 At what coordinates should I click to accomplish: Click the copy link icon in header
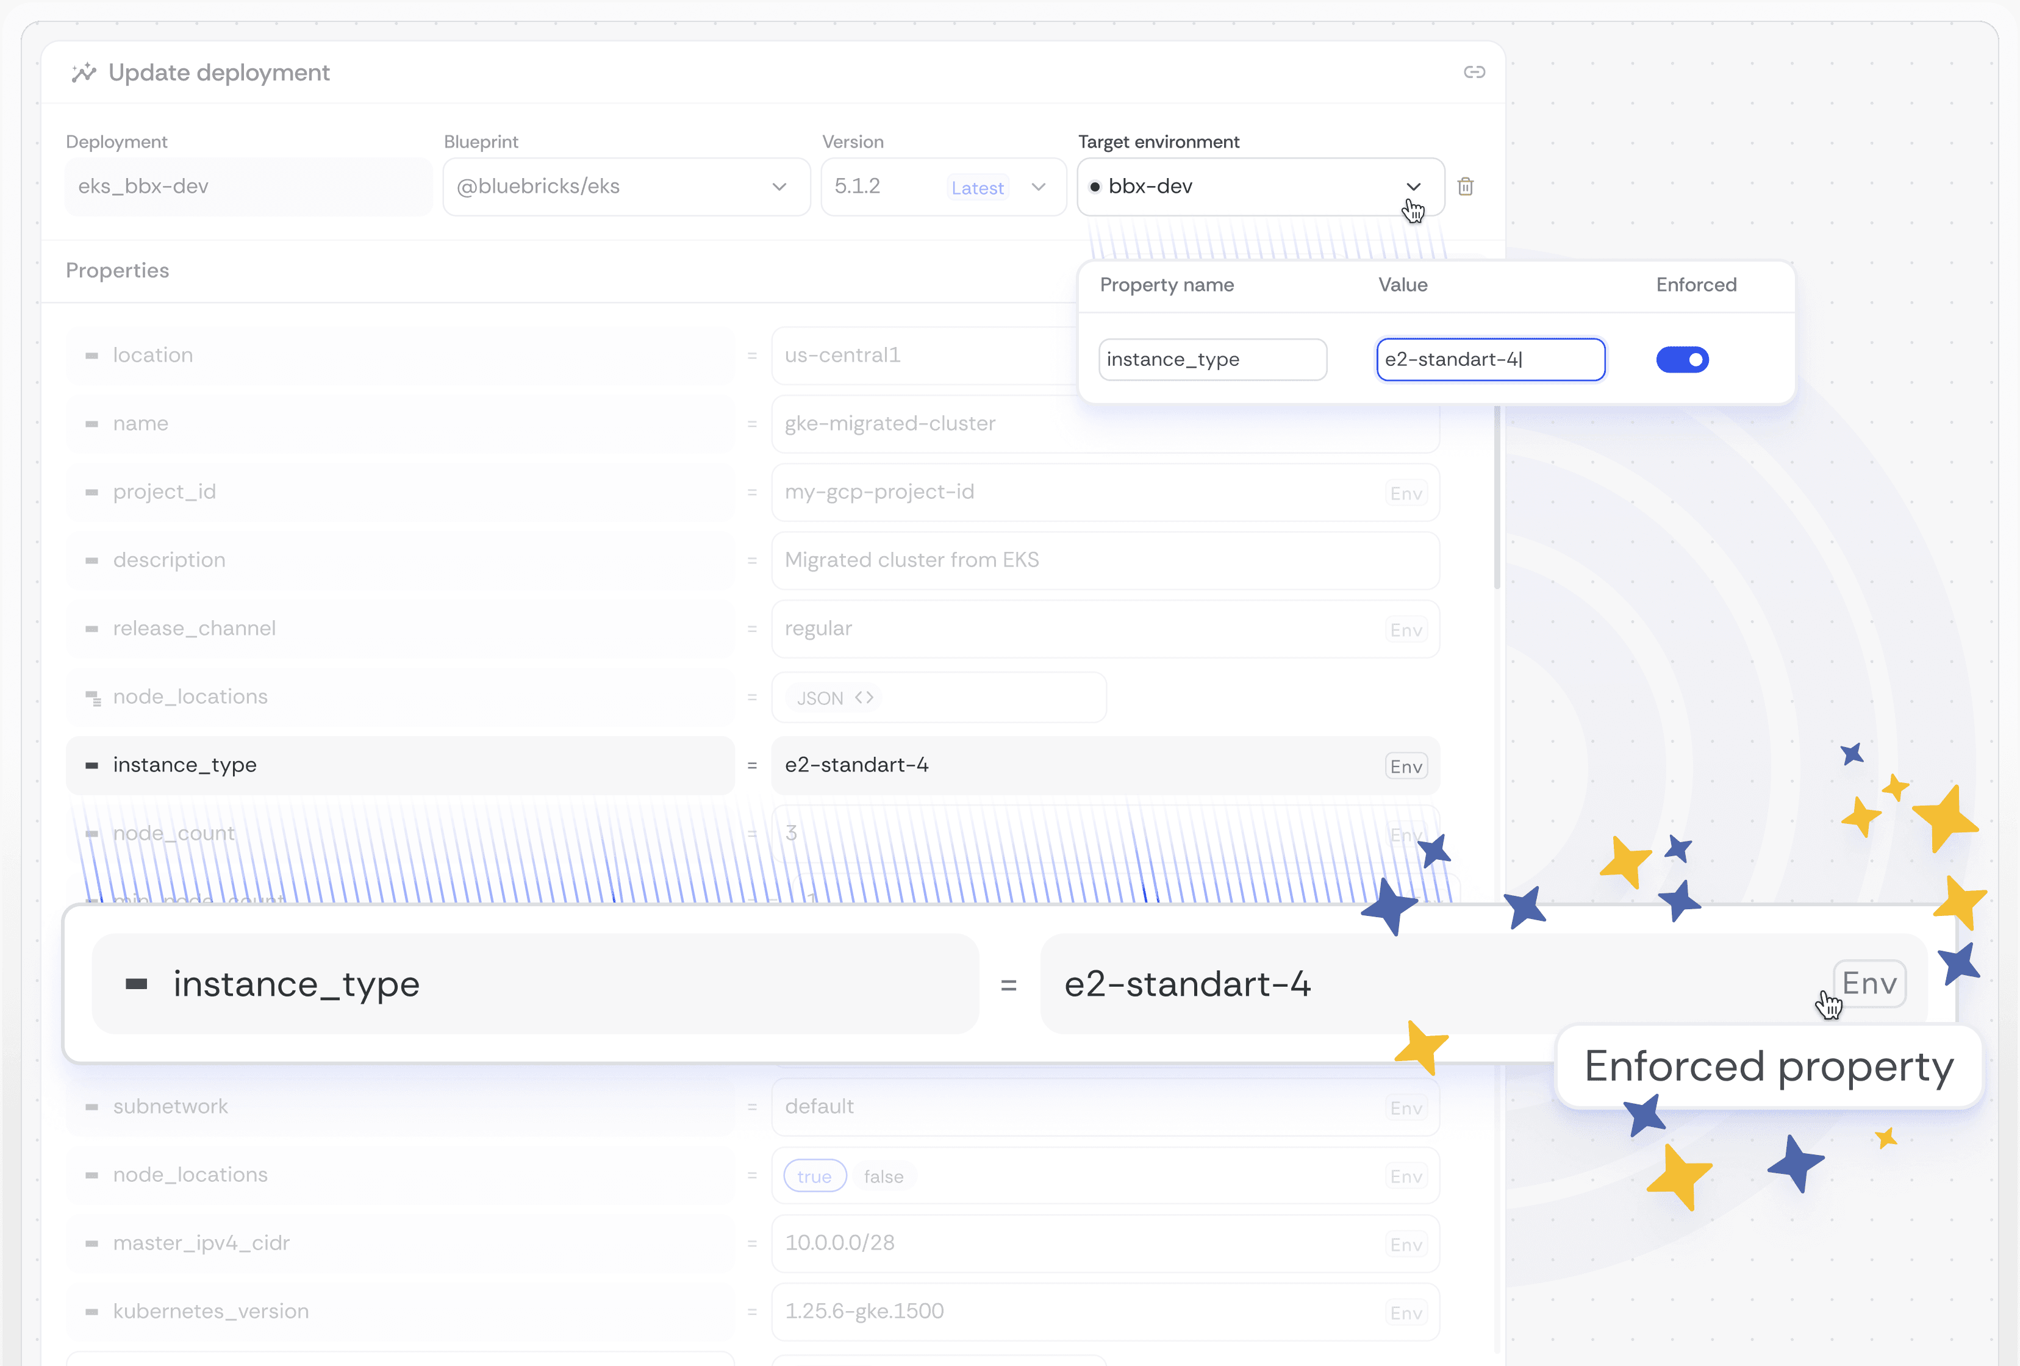[1474, 72]
